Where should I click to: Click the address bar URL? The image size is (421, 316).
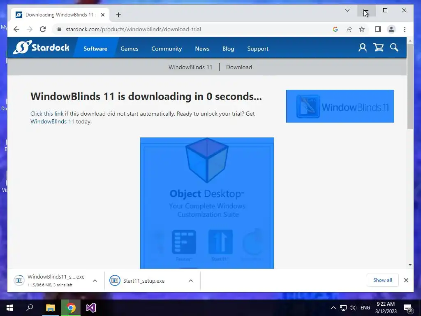coord(133,29)
